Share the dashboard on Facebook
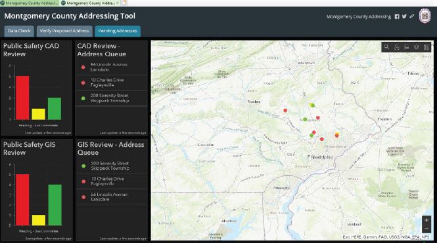437x243 pixels. (x=397, y=16)
